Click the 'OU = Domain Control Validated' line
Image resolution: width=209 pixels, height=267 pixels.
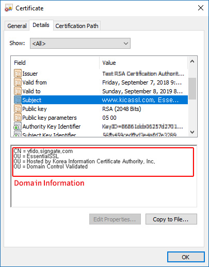pos(51,166)
